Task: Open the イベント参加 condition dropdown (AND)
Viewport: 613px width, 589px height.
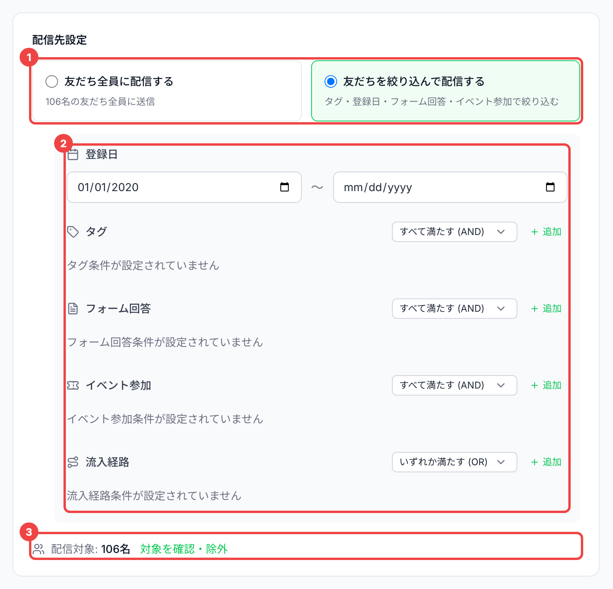Action: coord(455,385)
